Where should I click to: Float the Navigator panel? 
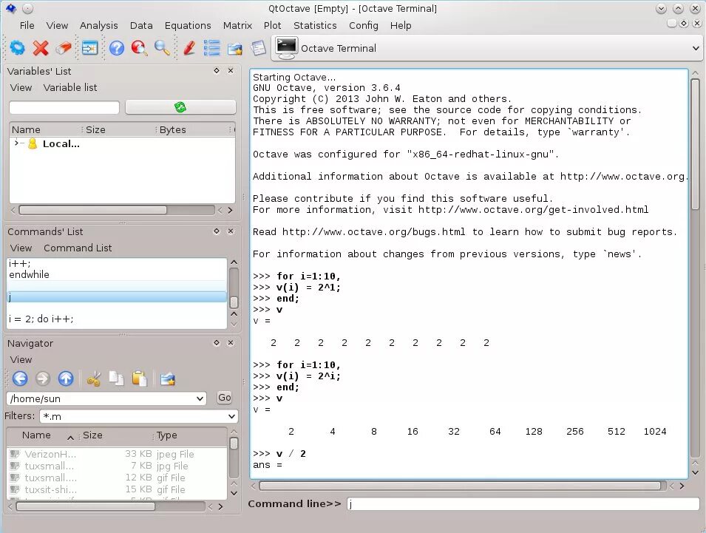click(x=217, y=342)
